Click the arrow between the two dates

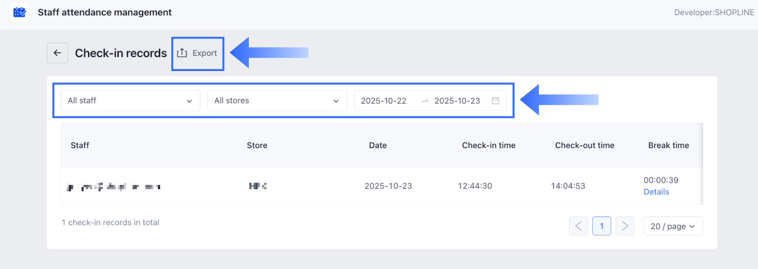coord(425,101)
